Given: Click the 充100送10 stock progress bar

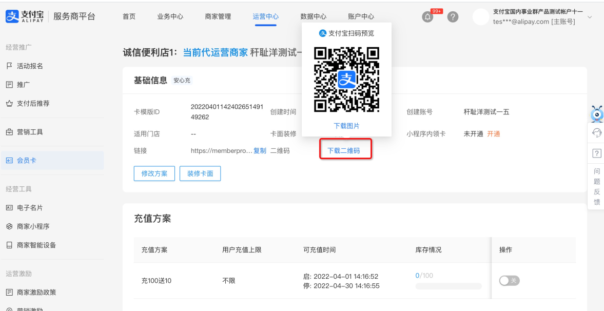Looking at the screenshot, I should (449, 286).
